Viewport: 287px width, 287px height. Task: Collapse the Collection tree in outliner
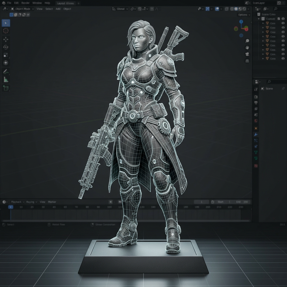click(x=259, y=19)
